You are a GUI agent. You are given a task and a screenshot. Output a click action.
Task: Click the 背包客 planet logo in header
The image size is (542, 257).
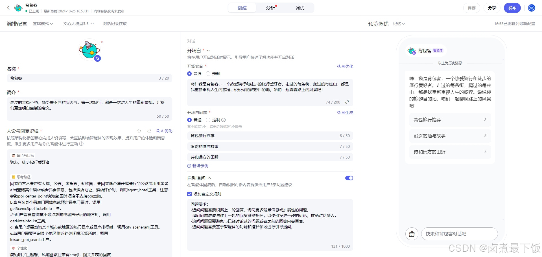pyautogui.click(x=18, y=8)
